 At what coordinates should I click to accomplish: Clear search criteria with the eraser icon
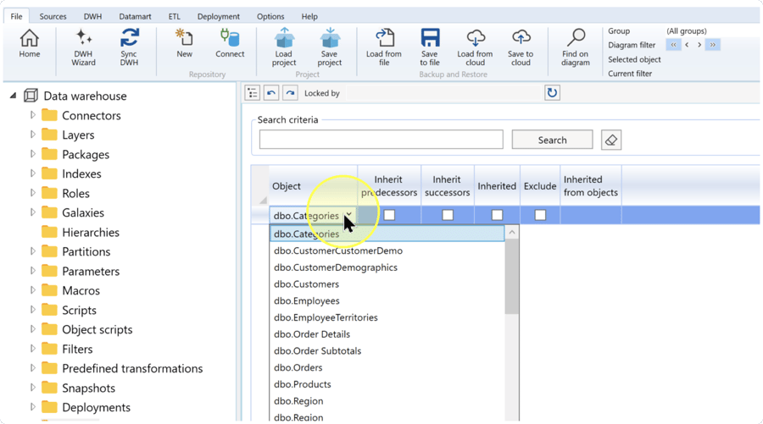611,140
